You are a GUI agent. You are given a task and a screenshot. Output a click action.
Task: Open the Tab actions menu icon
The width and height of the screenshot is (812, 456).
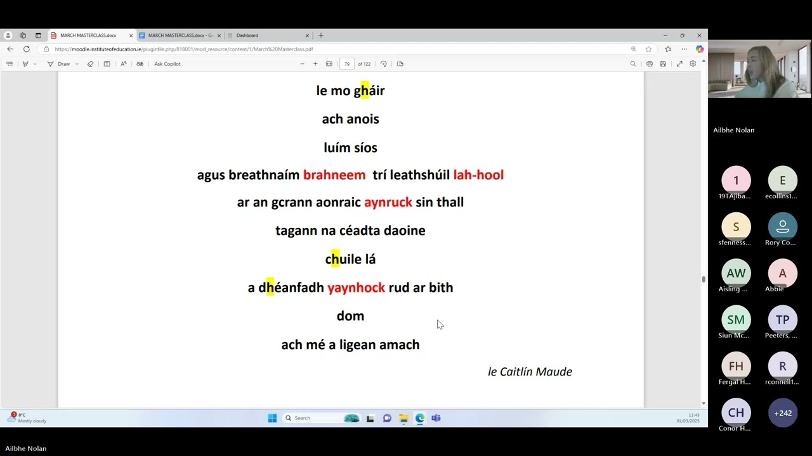(38, 35)
